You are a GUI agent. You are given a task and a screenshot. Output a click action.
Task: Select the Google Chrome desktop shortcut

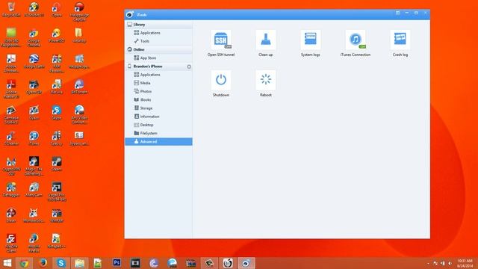34,37
